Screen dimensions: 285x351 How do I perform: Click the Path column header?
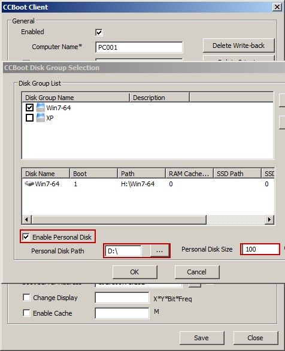[x=142, y=174]
